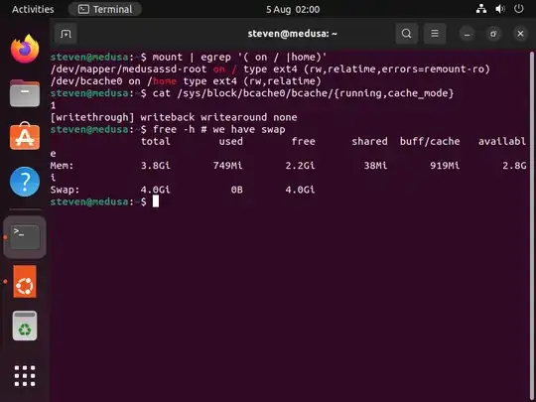Show Applications grid button
This screenshot has height=402, width=536.
pyautogui.click(x=25, y=375)
